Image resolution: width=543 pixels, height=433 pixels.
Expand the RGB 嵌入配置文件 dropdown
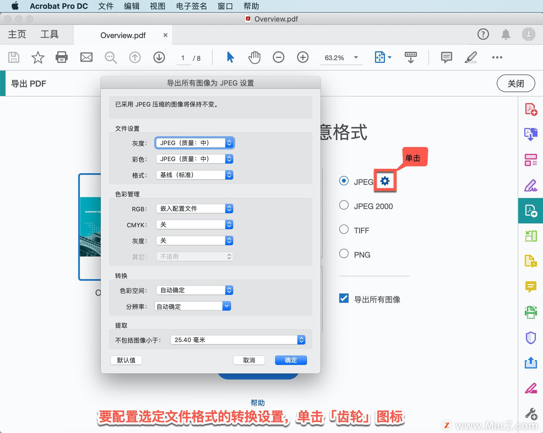point(195,209)
